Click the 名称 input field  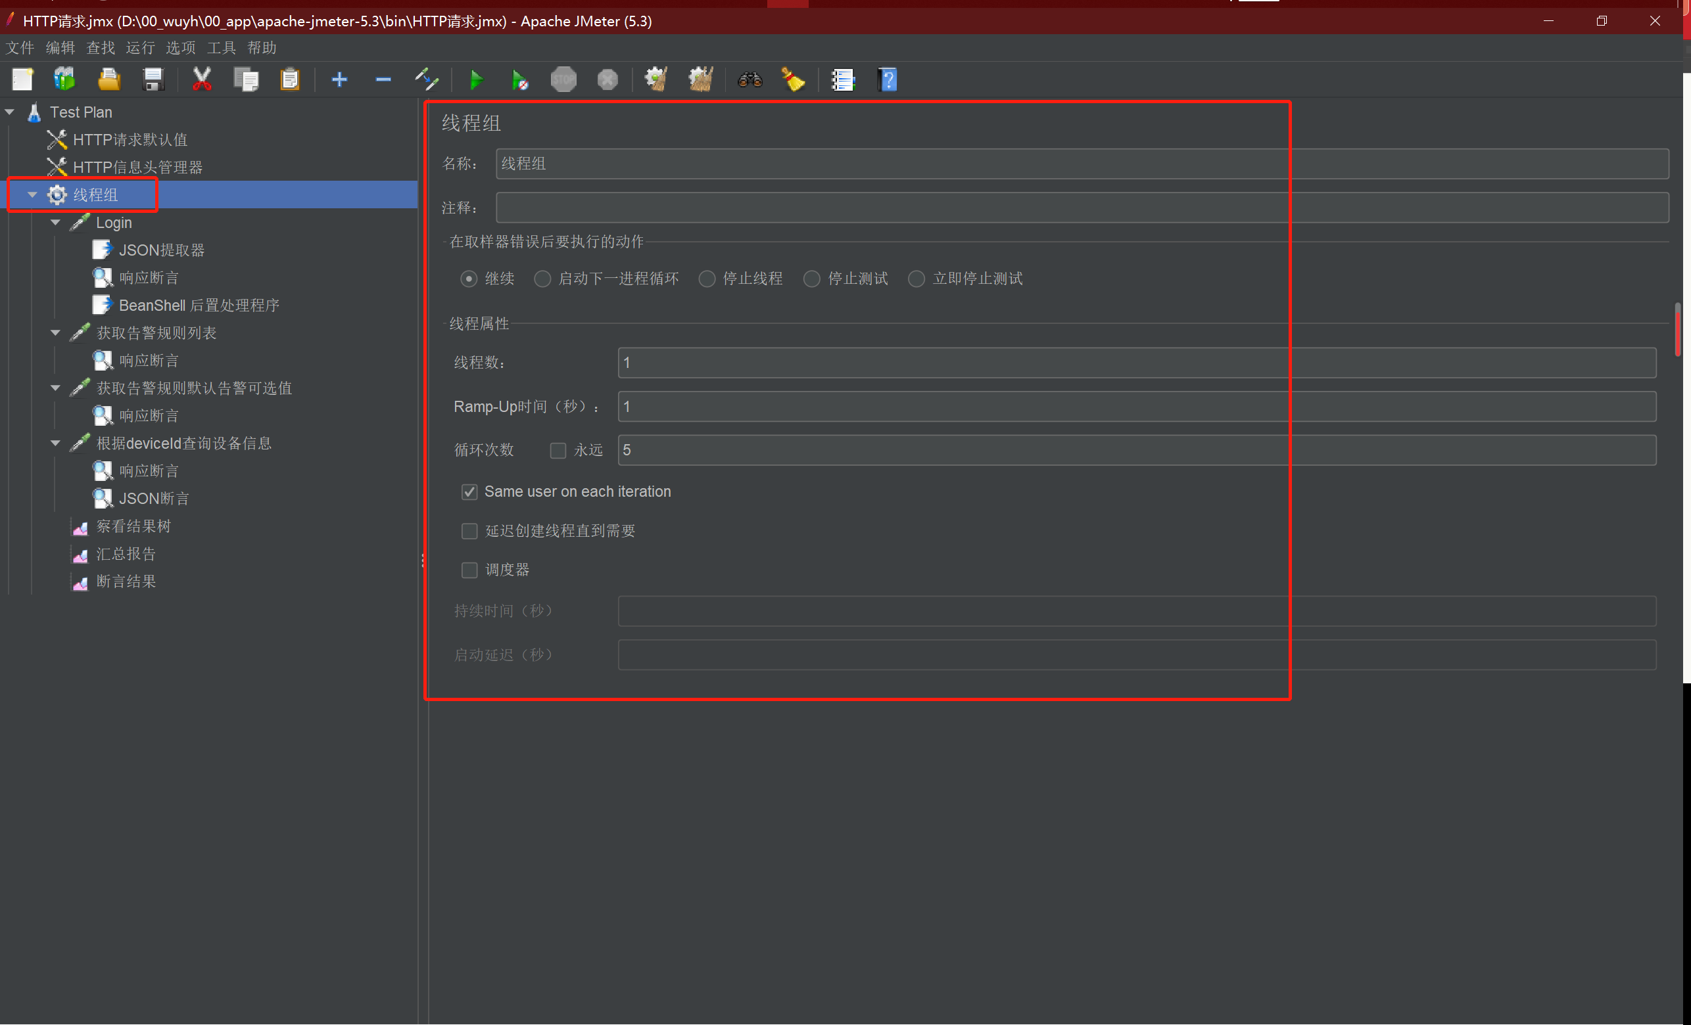click(x=1082, y=164)
